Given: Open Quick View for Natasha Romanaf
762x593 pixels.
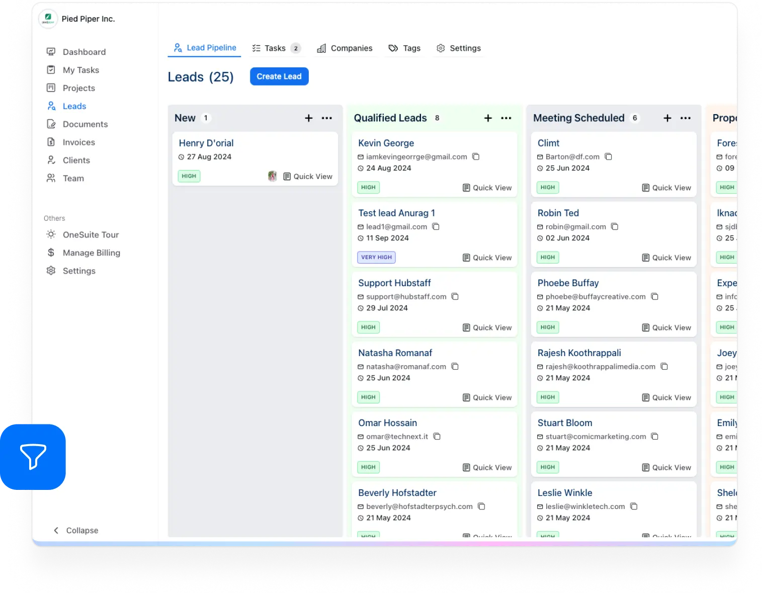Looking at the screenshot, I should click(x=487, y=397).
